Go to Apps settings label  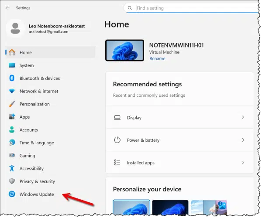point(24,117)
